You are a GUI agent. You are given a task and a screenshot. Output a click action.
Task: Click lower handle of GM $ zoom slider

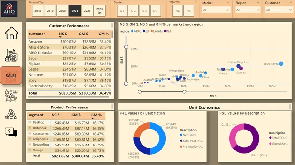point(126,83)
